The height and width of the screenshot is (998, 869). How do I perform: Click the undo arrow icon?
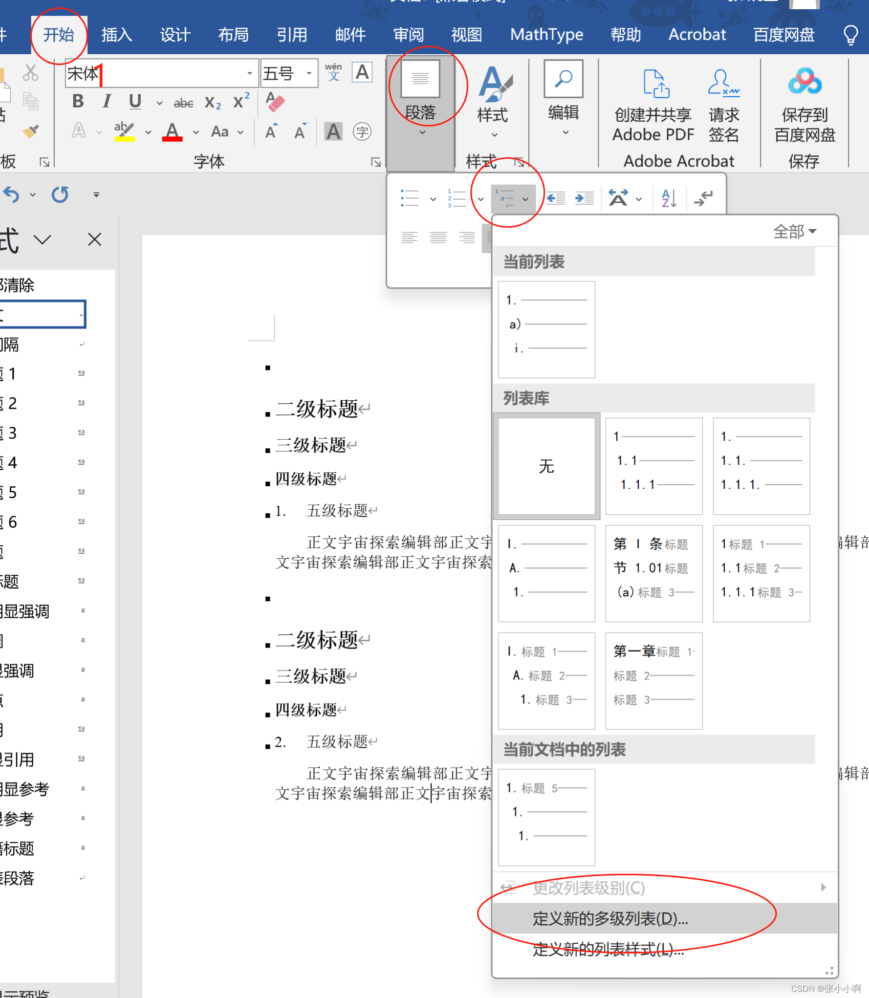tap(11, 194)
